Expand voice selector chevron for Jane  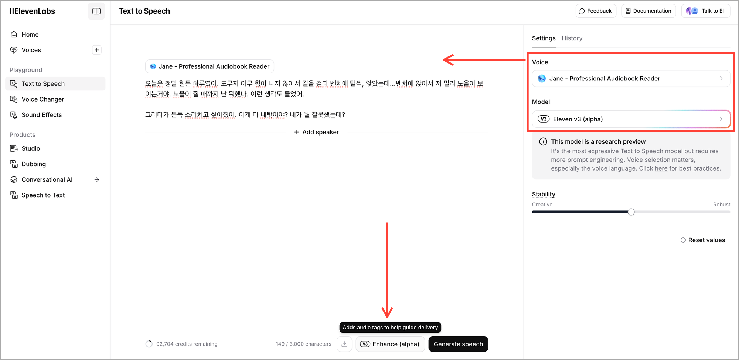(x=721, y=79)
